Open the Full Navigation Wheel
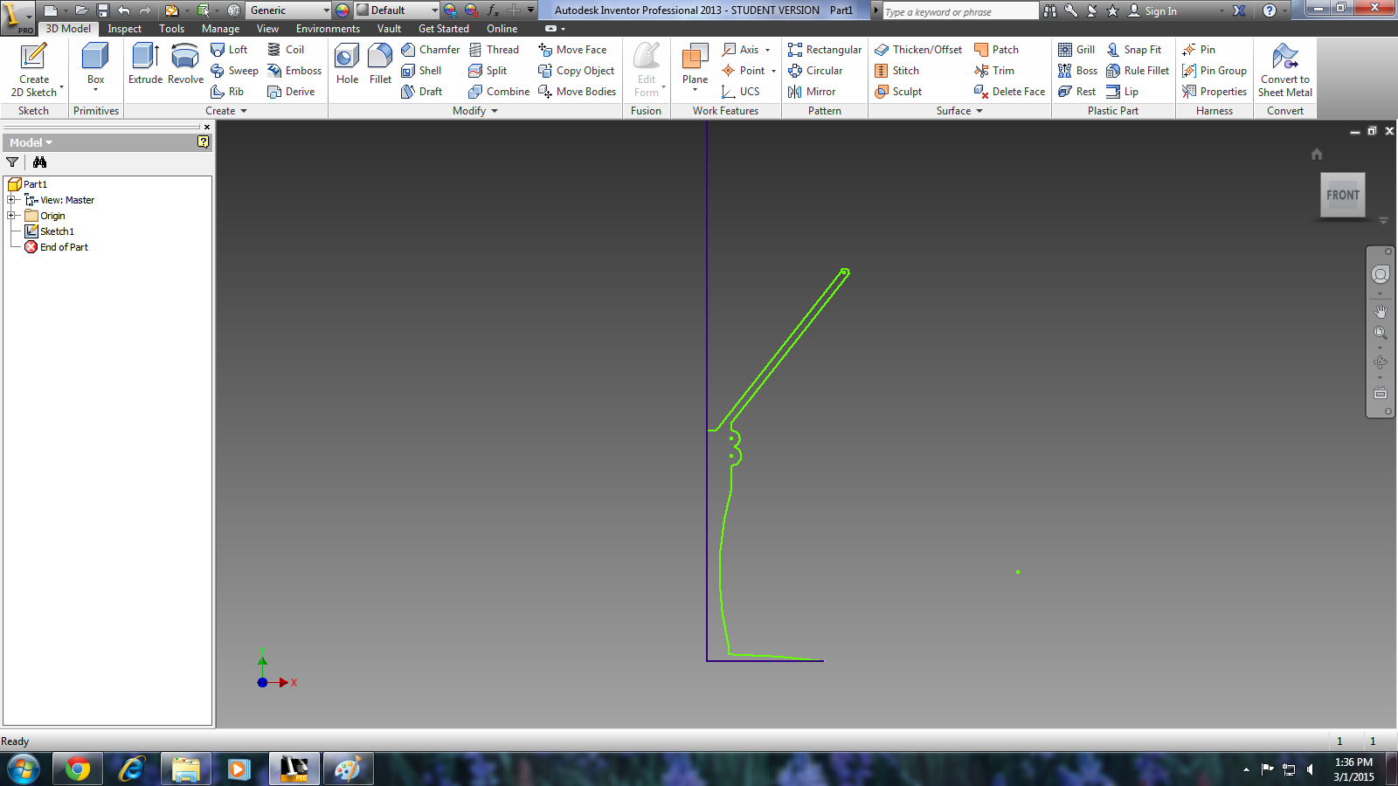The width and height of the screenshot is (1398, 786). pos(1381,274)
